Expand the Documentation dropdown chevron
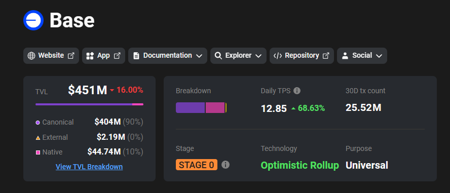This screenshot has height=193, width=450. click(199, 56)
